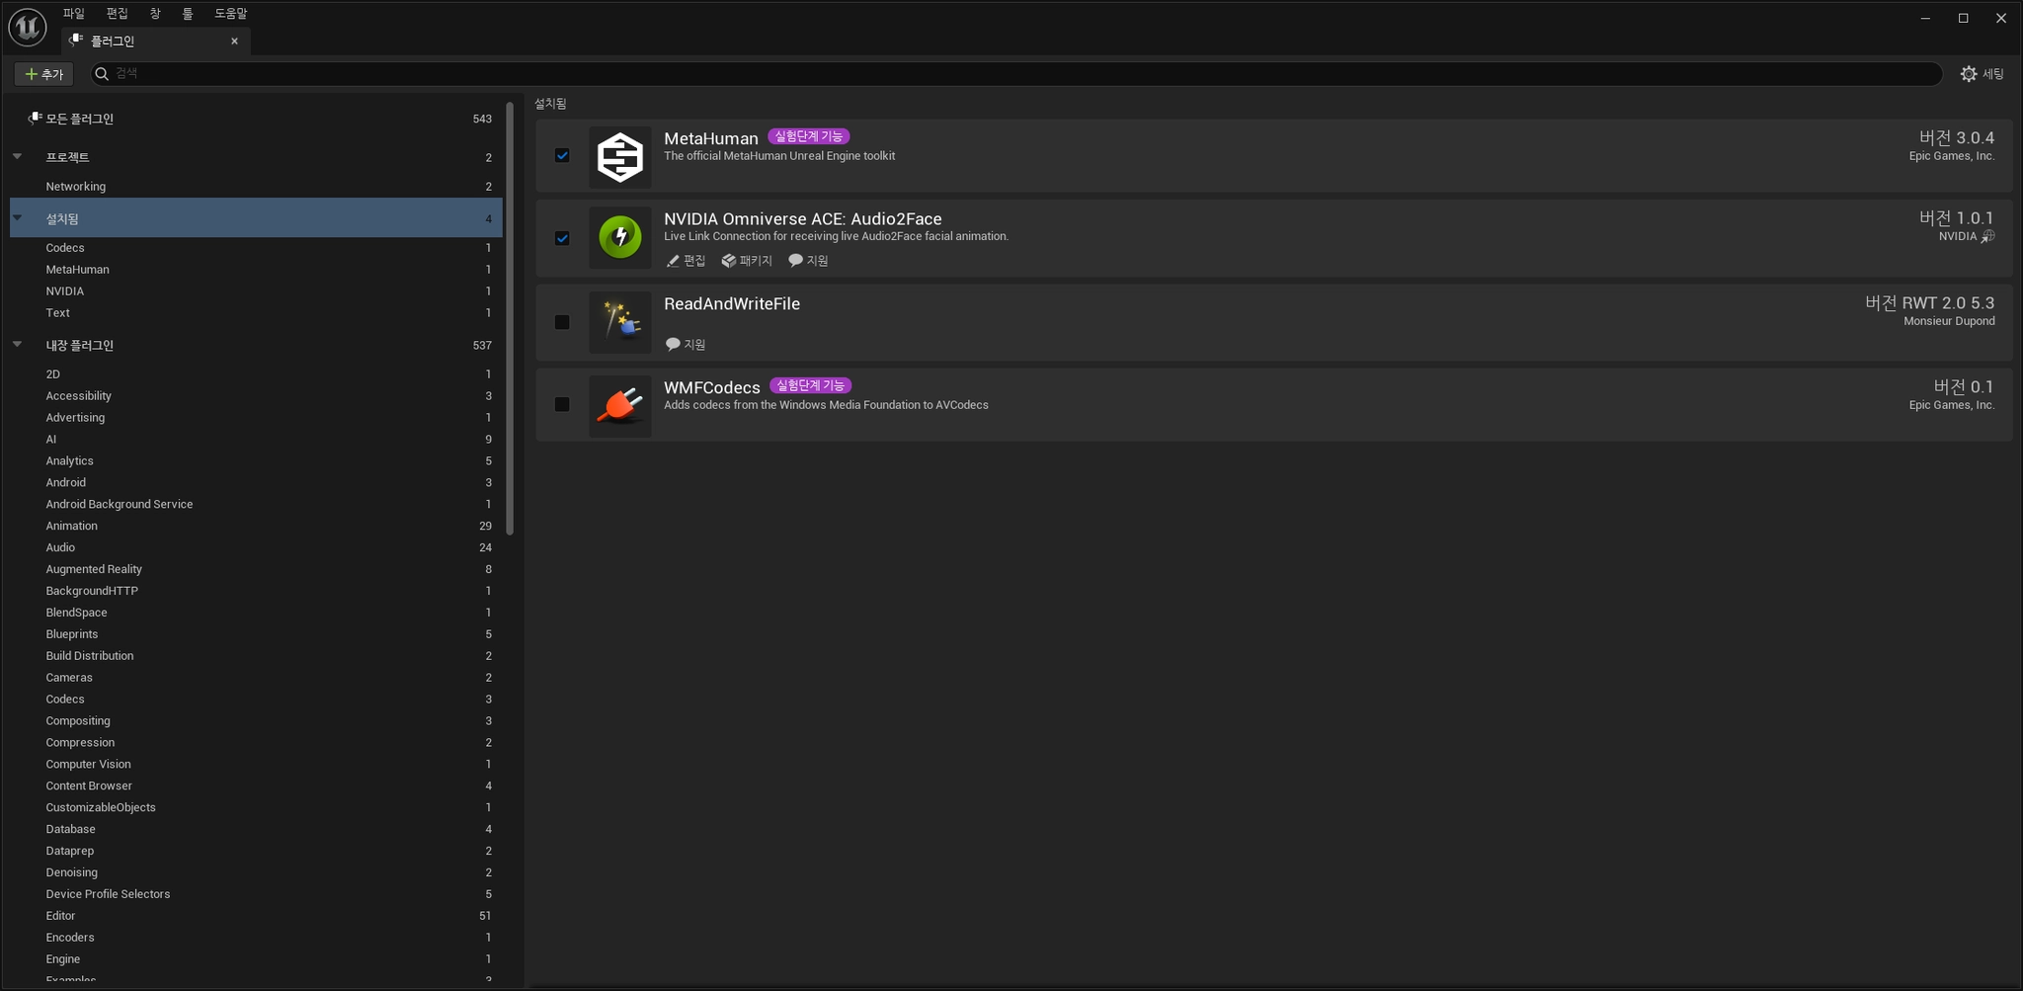Click the support speech bubble under Audio2Face
The image size is (2023, 991).
coord(795,261)
